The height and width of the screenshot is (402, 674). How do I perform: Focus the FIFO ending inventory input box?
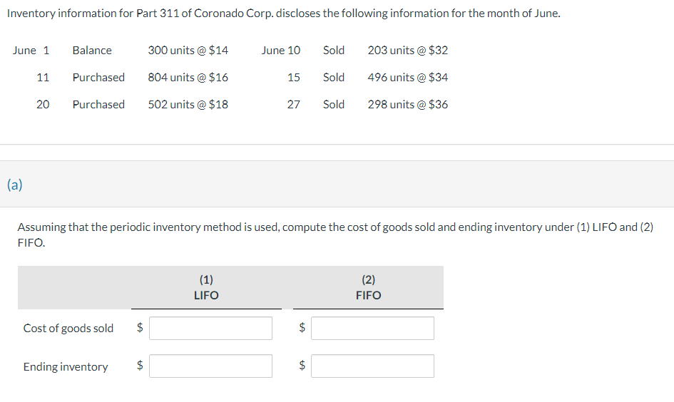(372, 366)
